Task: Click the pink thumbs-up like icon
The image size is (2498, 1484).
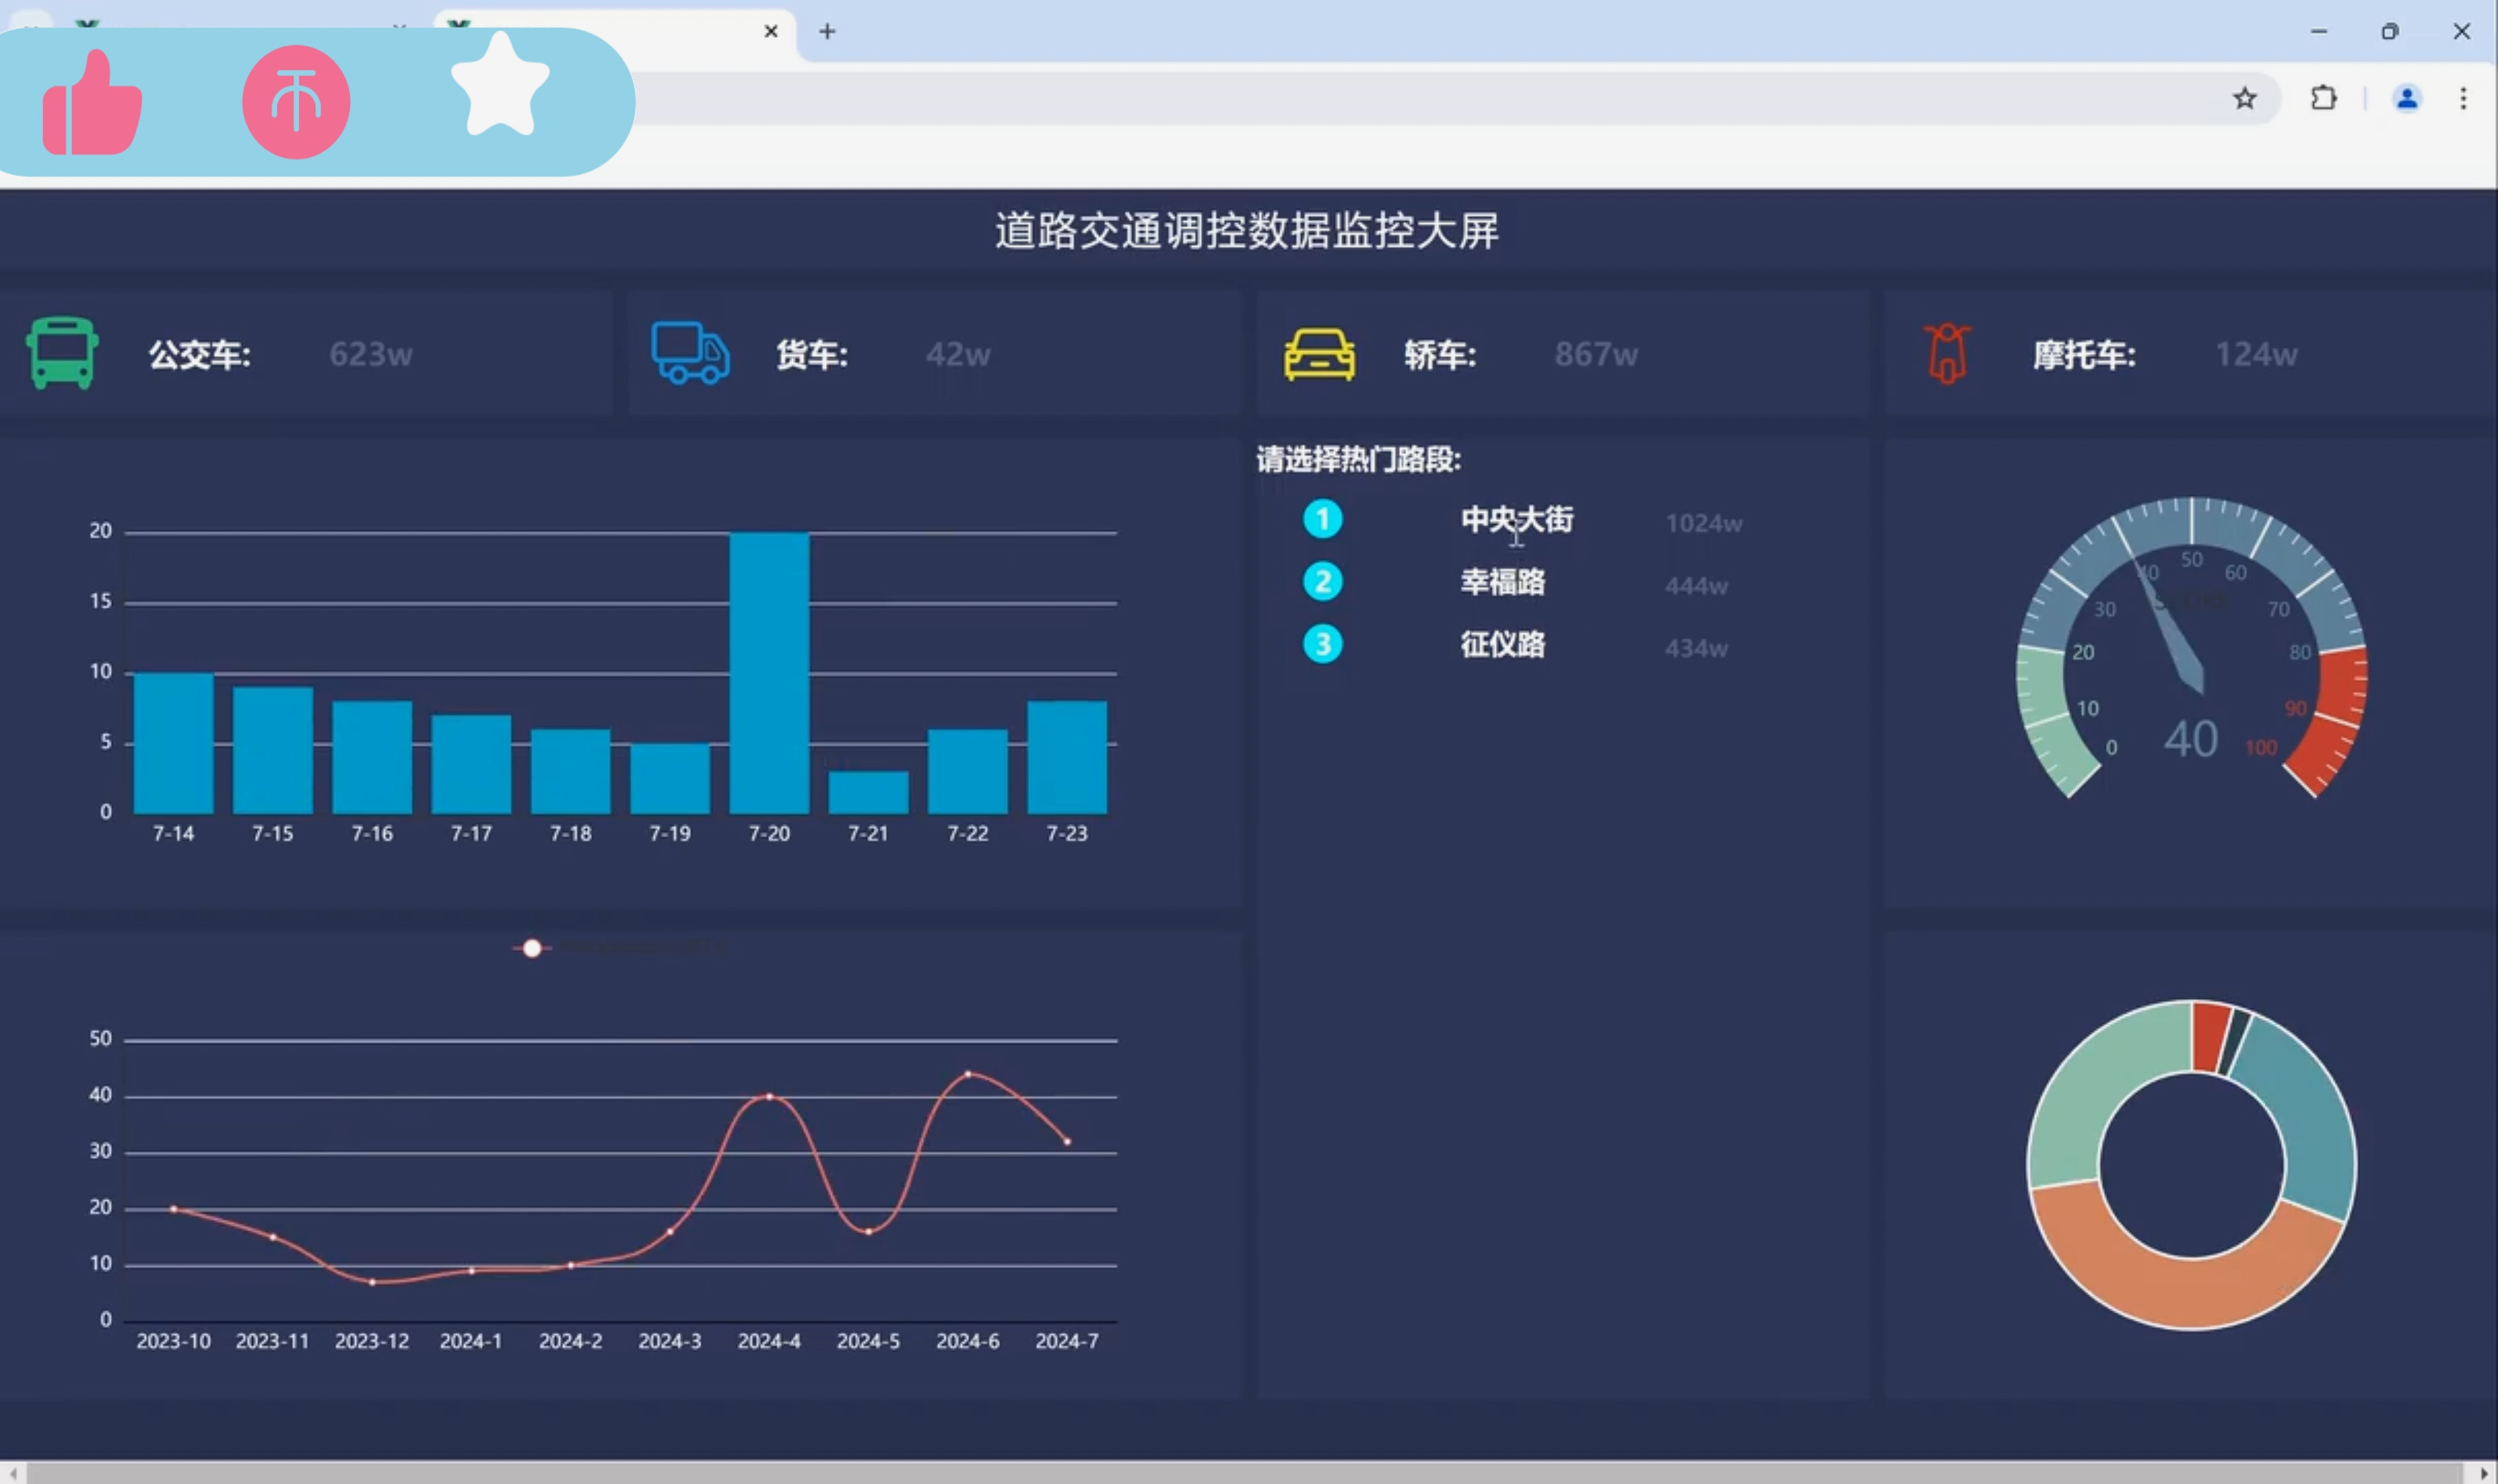Action: point(92,104)
